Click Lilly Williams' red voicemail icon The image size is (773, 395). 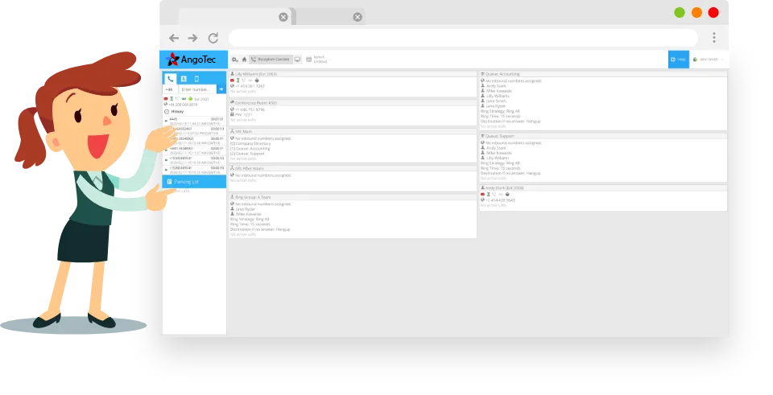tap(232, 80)
